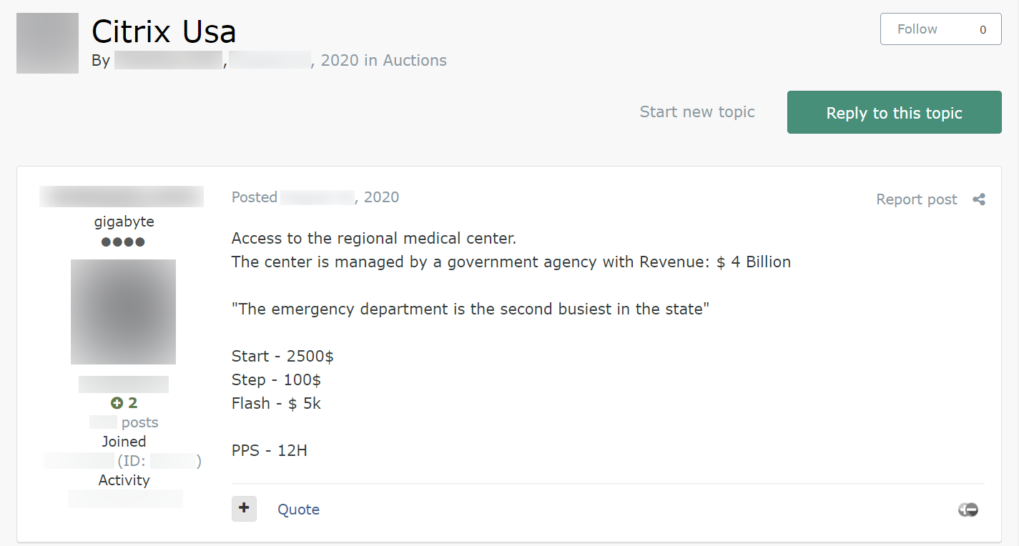Click the follower count number zero
This screenshot has height=546, width=1019.
click(x=983, y=30)
